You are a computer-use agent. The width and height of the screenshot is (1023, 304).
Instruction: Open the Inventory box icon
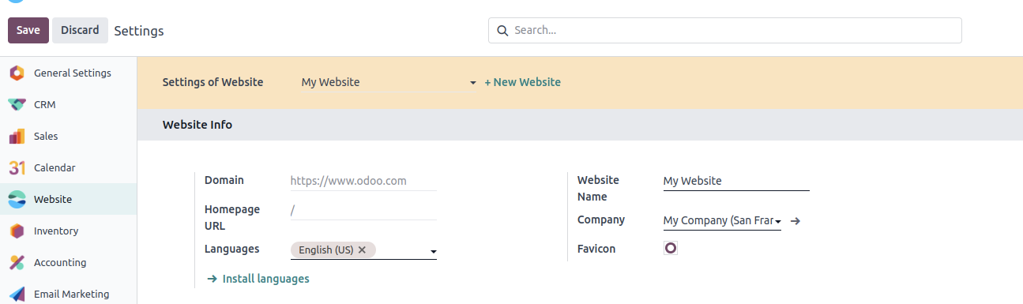pos(17,231)
